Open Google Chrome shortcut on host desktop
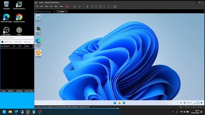The width and height of the screenshot is (205, 115). (x=19, y=18)
